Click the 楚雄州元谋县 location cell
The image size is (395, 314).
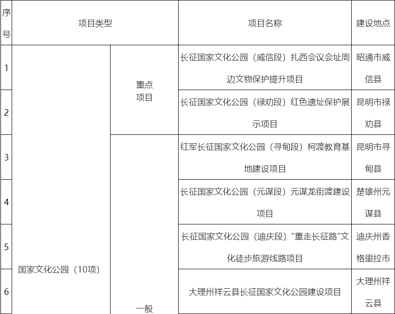point(373,202)
